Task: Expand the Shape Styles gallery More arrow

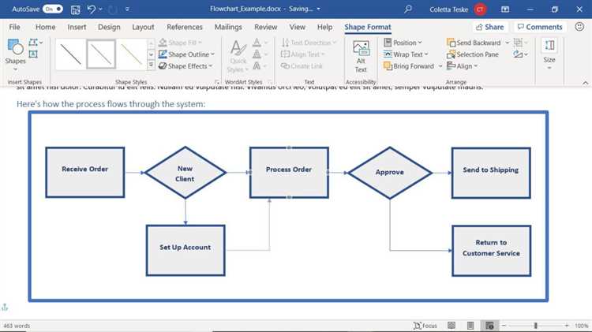Action: (151, 65)
